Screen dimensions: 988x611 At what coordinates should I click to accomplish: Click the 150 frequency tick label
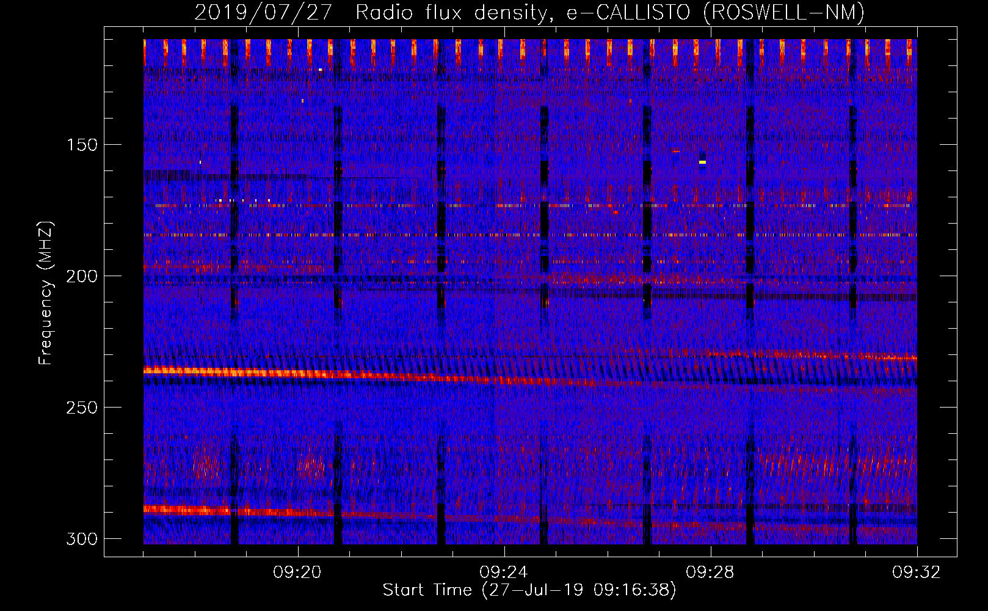click(x=82, y=145)
